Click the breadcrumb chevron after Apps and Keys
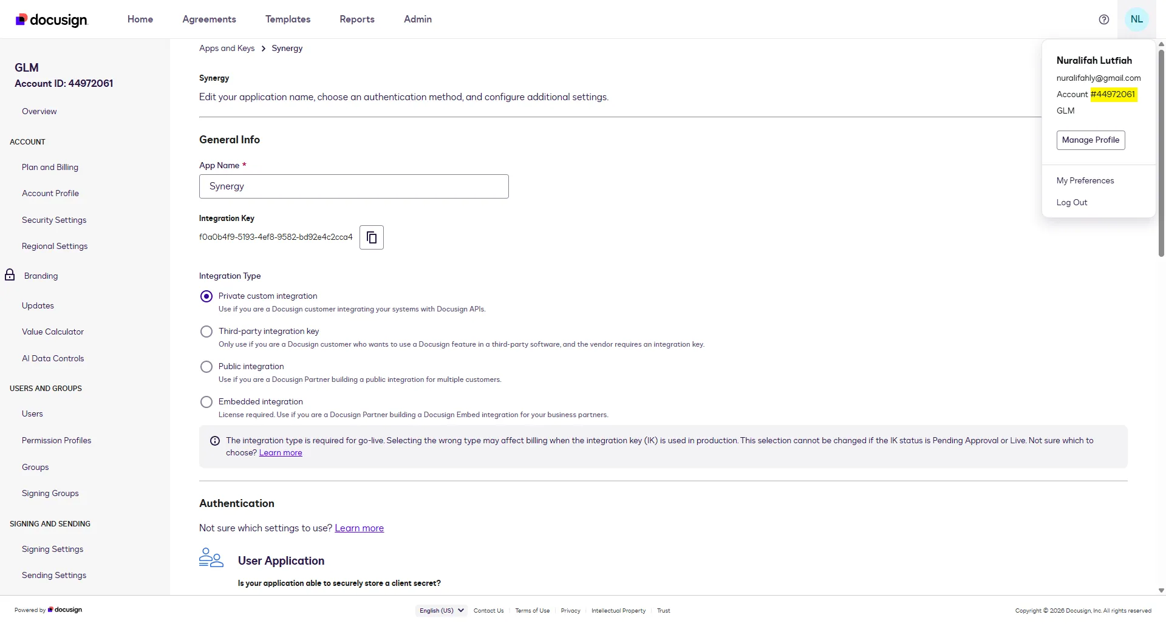 tap(262, 48)
